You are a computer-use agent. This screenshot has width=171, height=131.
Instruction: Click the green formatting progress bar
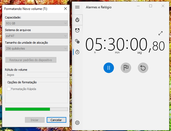point(37,109)
